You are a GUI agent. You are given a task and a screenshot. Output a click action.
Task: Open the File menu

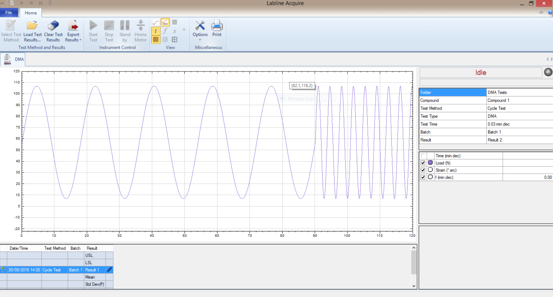(9, 12)
